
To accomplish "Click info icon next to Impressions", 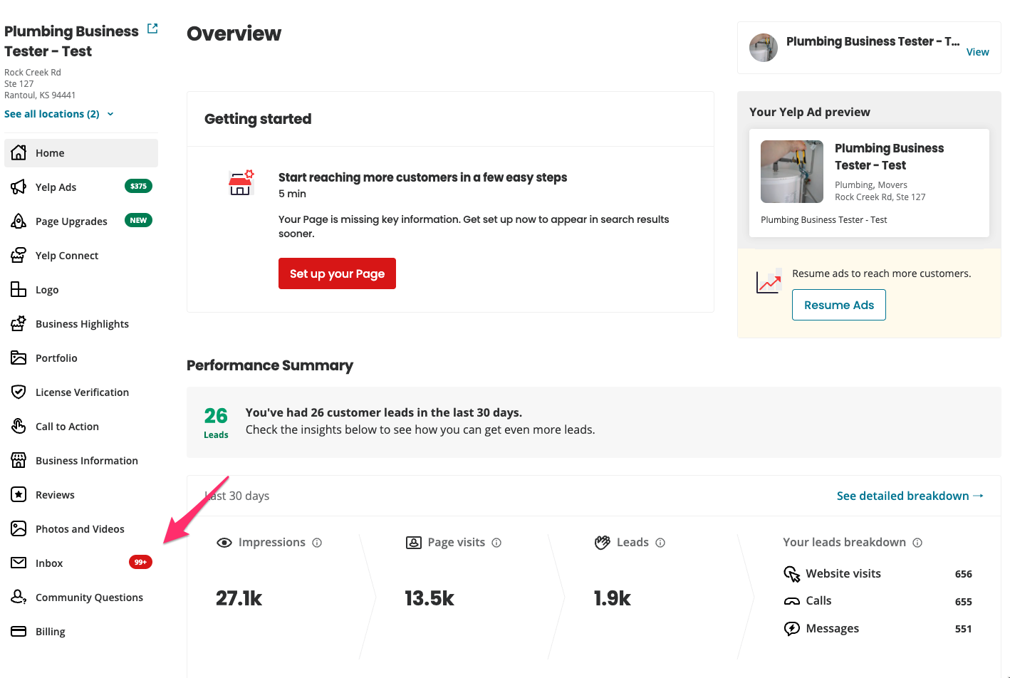I will (317, 543).
